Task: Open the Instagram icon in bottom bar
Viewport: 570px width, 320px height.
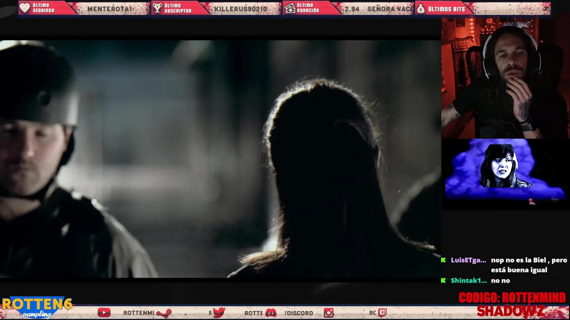Action: coord(329,313)
